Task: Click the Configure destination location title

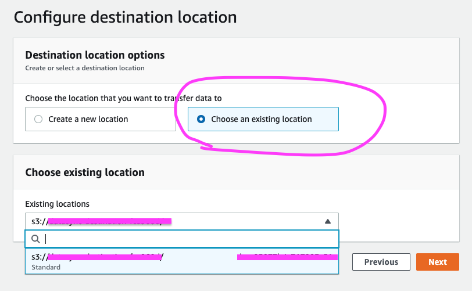Action: (125, 17)
